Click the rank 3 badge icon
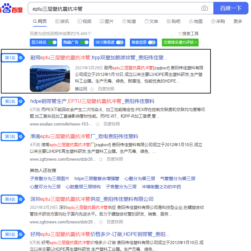Viewport: 251px width, 251px height. (x=21, y=136)
